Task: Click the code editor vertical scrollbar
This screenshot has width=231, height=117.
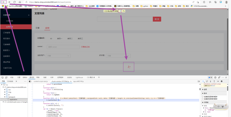Action: click(200, 100)
